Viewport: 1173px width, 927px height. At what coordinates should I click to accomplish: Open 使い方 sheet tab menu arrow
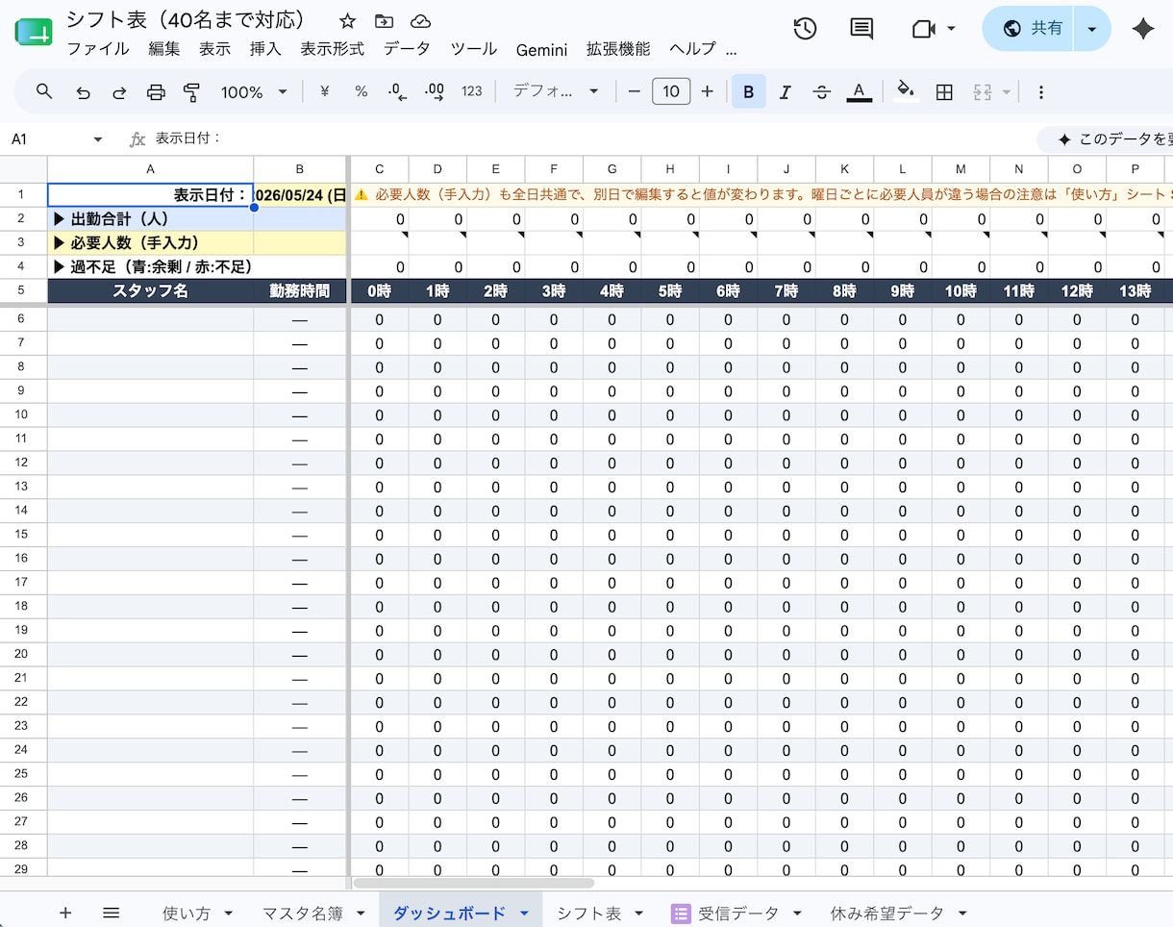pyautogui.click(x=229, y=913)
